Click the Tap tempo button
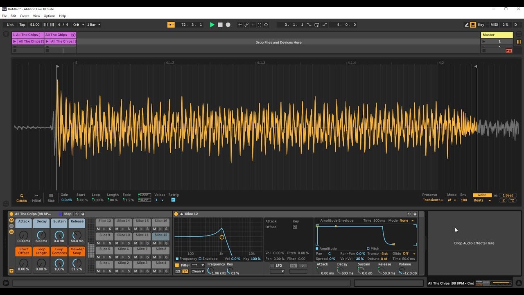524x295 pixels. click(x=22, y=25)
